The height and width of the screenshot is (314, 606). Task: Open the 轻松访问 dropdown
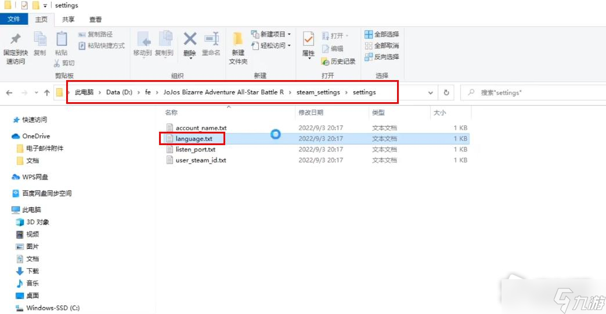[x=272, y=46]
